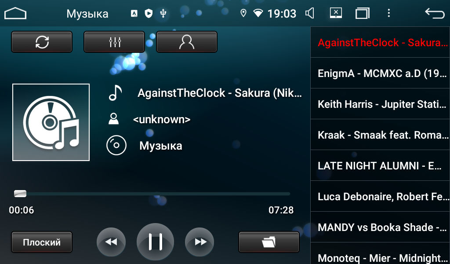Skip to the next track
This screenshot has height=264, width=450.
tap(200, 242)
